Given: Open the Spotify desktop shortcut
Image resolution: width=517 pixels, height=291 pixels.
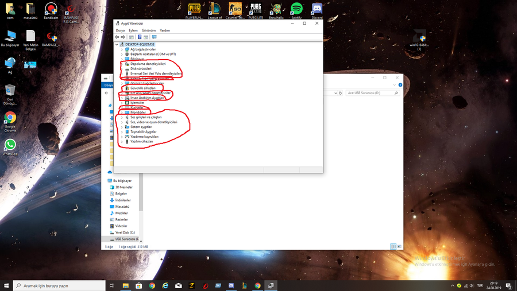Looking at the screenshot, I should click(296, 9).
